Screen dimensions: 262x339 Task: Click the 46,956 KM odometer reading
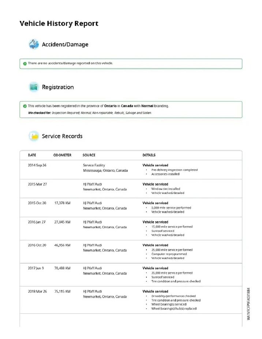(62, 245)
